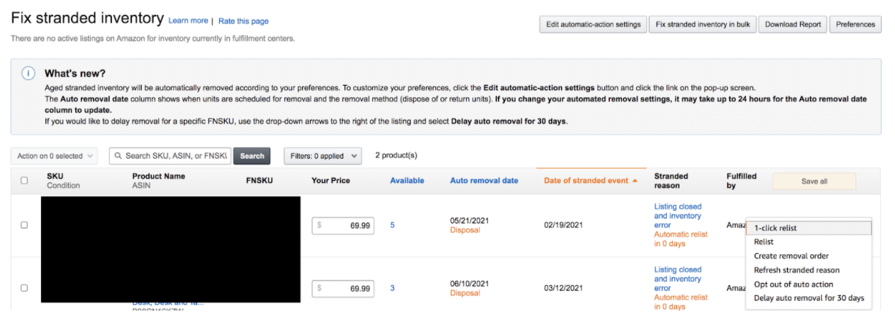Click the What's new info icon
This screenshot has height=329, width=895.
click(28, 74)
